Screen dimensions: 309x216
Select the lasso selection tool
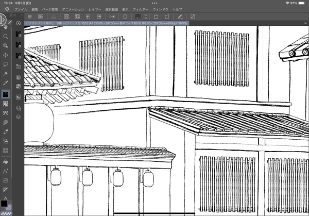[x=6, y=64]
